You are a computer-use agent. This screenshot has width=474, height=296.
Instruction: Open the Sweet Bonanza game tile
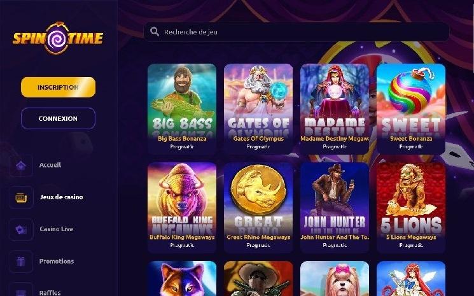(411, 109)
